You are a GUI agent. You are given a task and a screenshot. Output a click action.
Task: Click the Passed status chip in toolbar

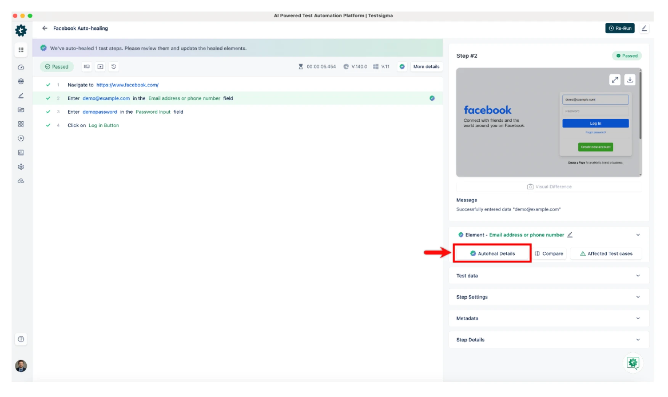coord(56,67)
